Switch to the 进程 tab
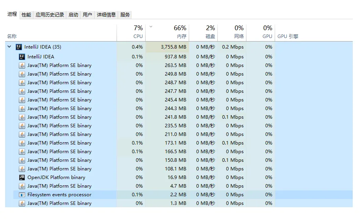 12,14
